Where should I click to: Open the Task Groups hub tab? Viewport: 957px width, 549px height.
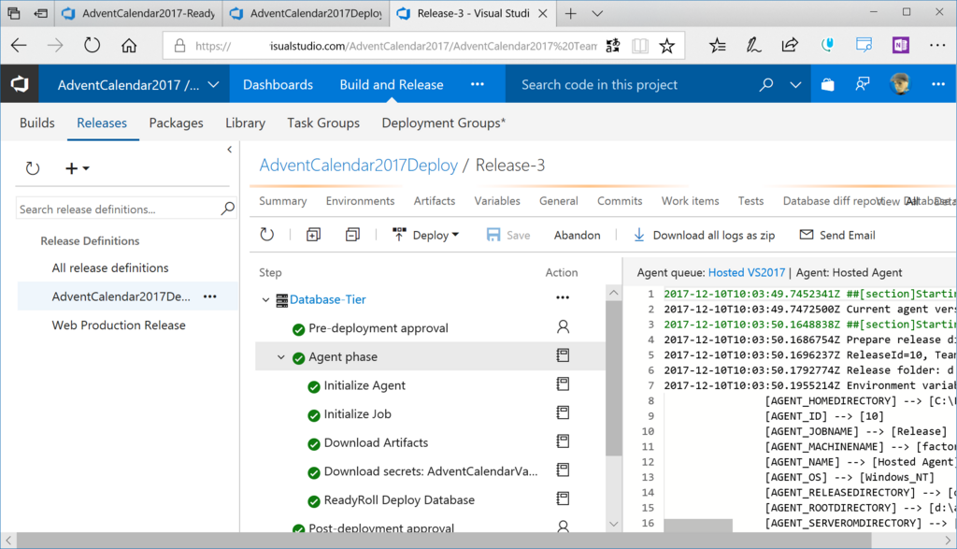point(323,123)
